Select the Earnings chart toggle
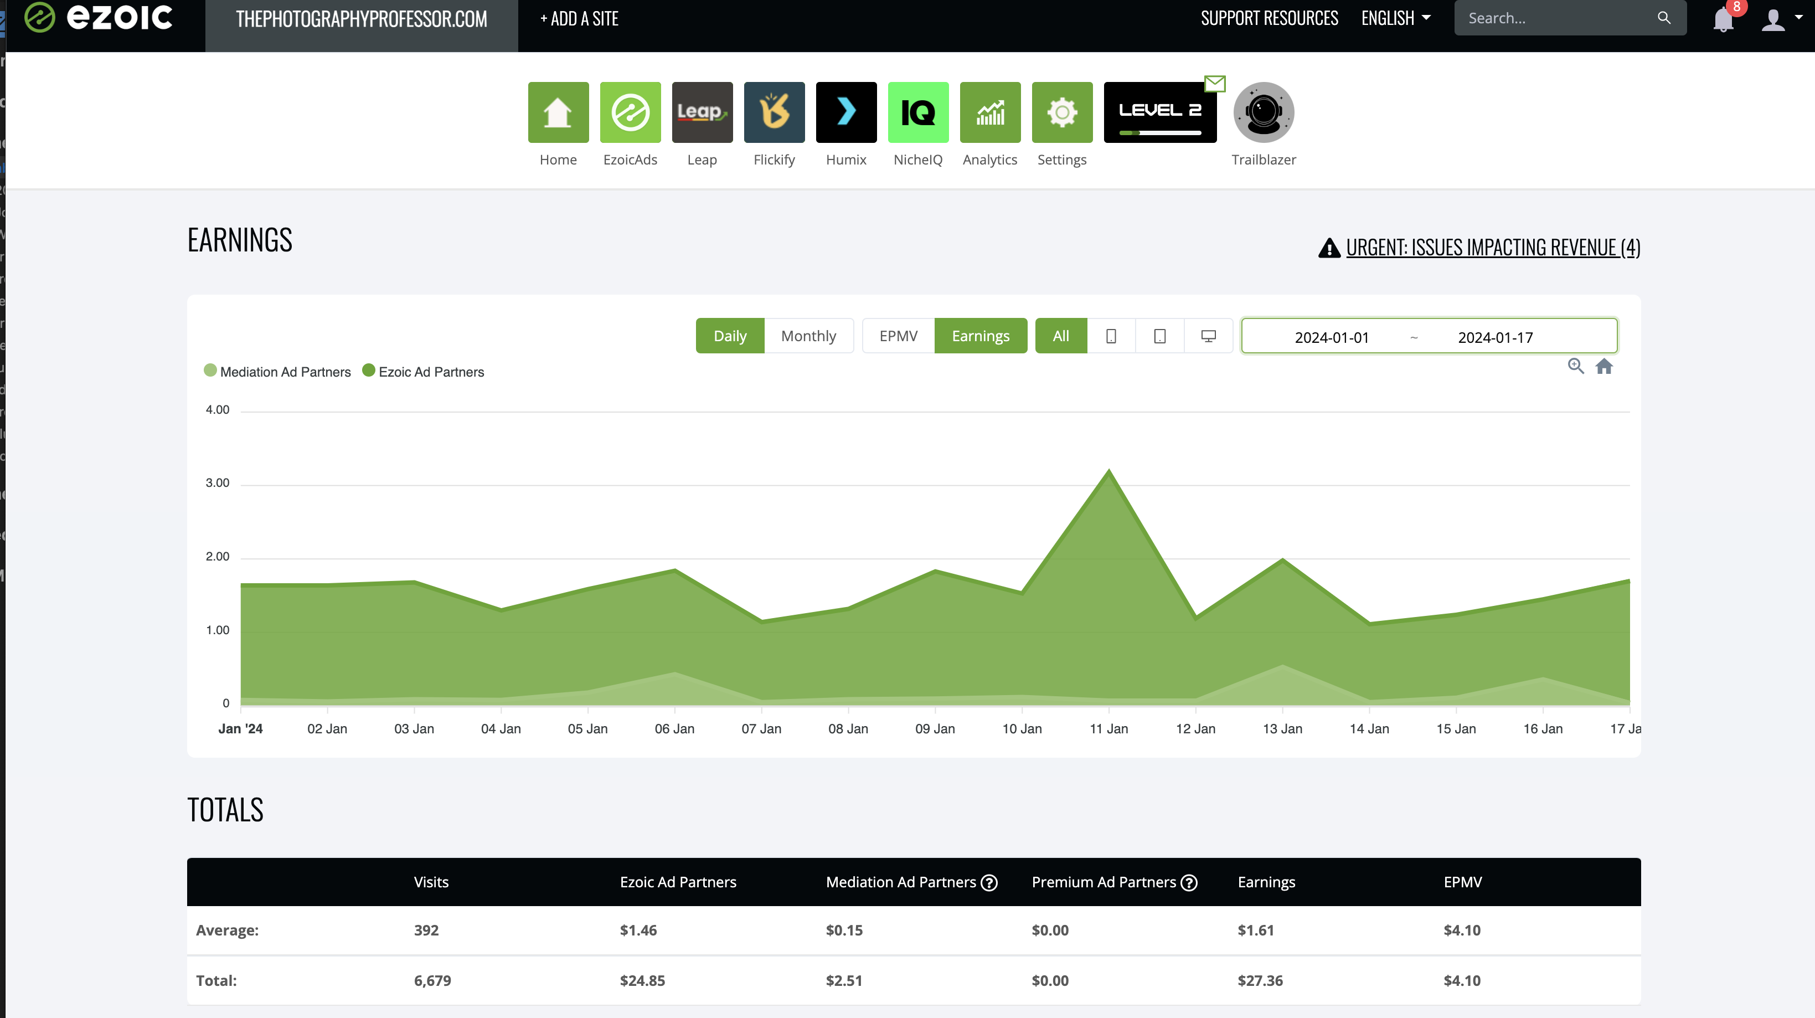 [x=980, y=336]
